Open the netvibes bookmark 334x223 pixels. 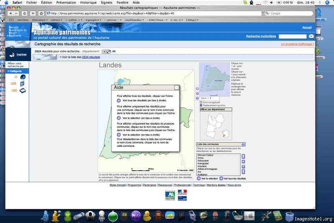click(x=23, y=20)
